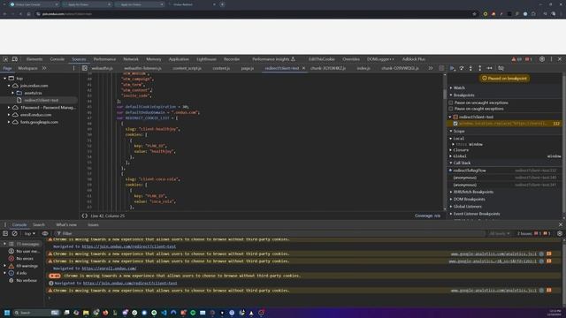Image resolution: width=566 pixels, height=318 pixels.
Task: Show warnings only in console sidebar
Action: [x=27, y=266]
